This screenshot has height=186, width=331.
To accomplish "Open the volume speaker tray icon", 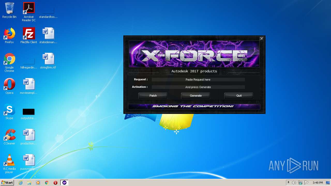I will click(294, 183).
